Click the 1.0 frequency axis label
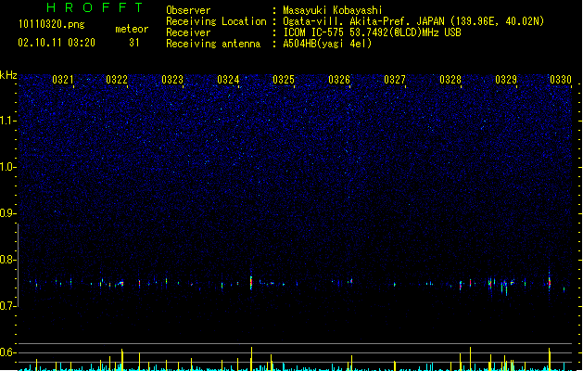This screenshot has width=583, height=371. pyautogui.click(x=7, y=167)
